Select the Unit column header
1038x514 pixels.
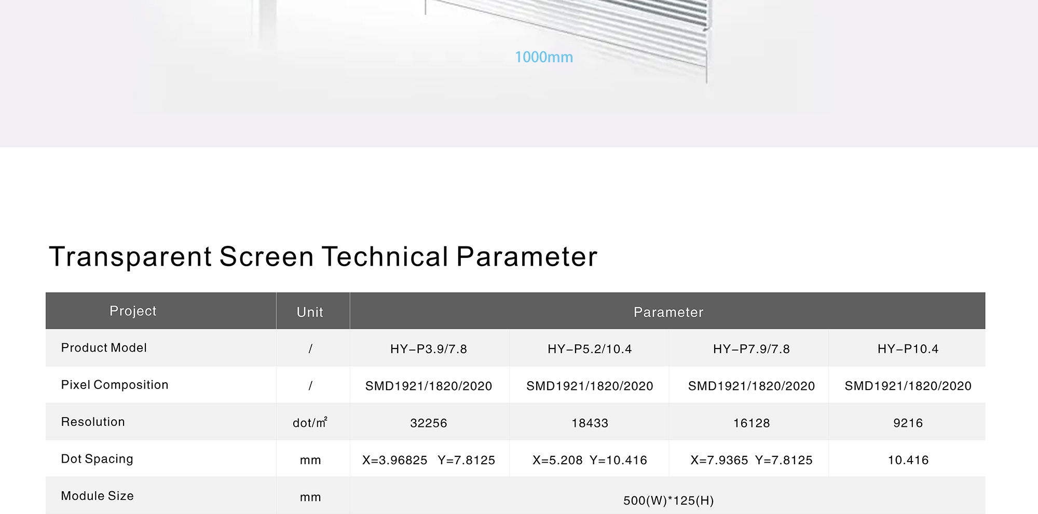click(x=310, y=312)
